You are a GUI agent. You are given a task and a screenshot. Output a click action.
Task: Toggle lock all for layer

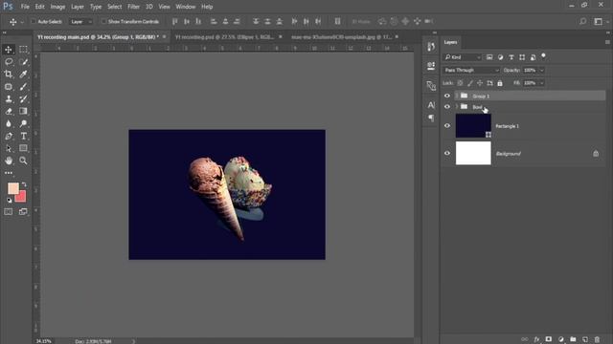click(x=500, y=83)
